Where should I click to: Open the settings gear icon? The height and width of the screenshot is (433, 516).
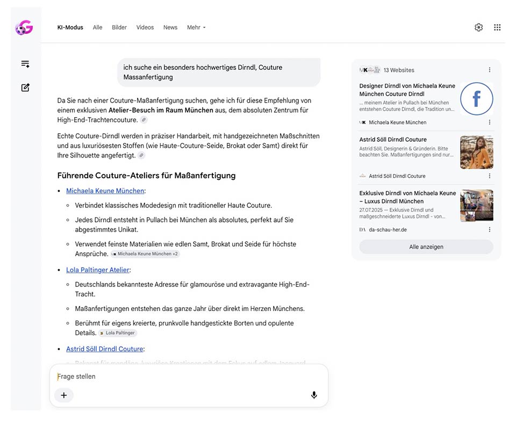pos(478,27)
